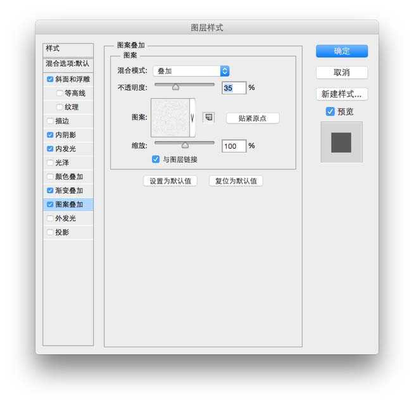Click the 不透明度 value field

coord(234,88)
